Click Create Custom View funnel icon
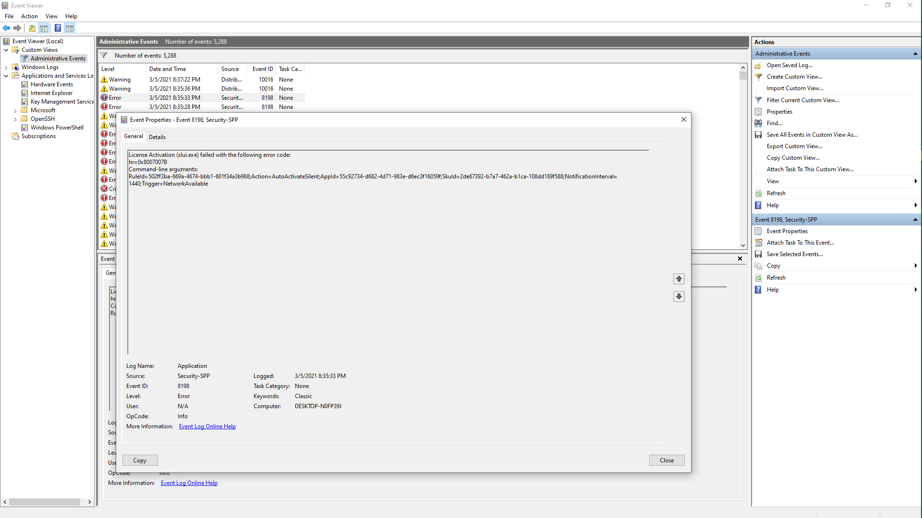This screenshot has width=922, height=518. (x=758, y=77)
